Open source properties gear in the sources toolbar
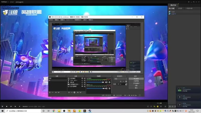The height and width of the screenshot is (113, 201). (x=74, y=92)
